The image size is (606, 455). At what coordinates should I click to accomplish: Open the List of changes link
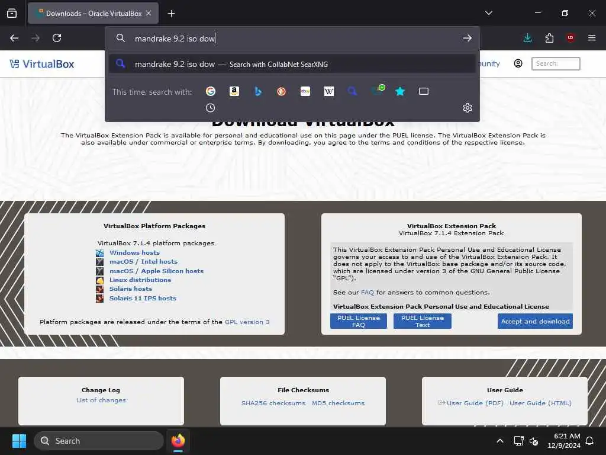(x=101, y=400)
